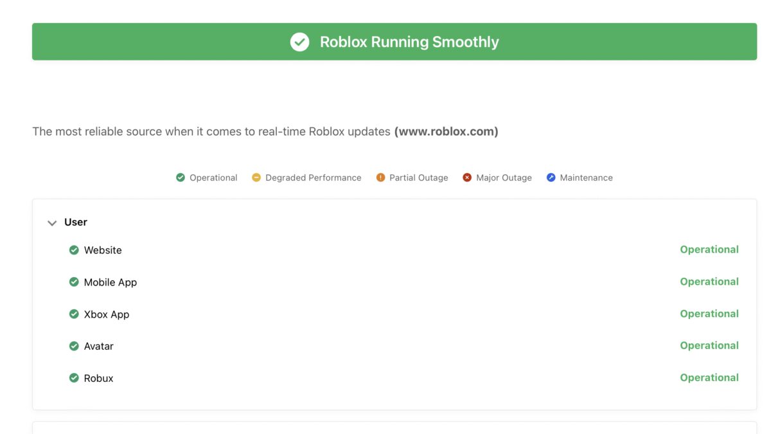Click the blue Maintenance wrench icon
Screen dimensions: 771x434
[x=551, y=177]
